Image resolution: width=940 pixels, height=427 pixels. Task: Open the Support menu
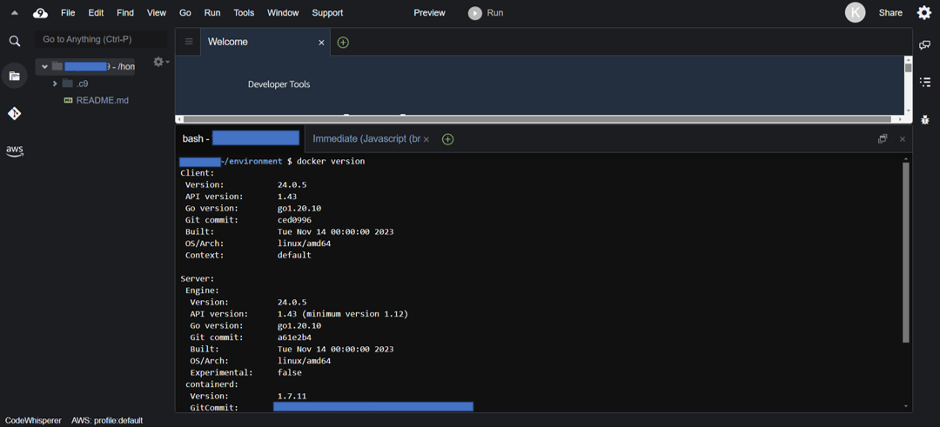[327, 12]
